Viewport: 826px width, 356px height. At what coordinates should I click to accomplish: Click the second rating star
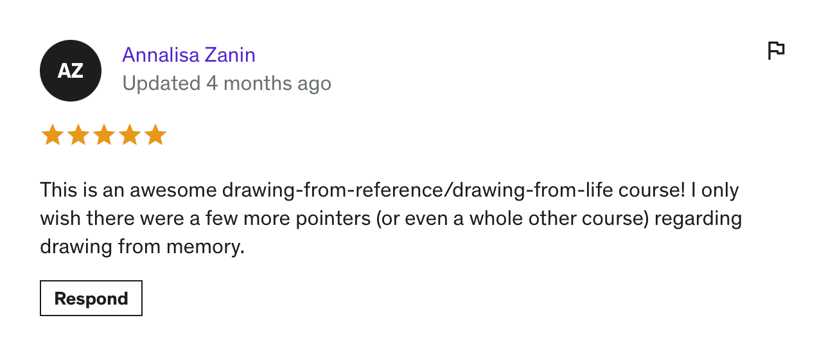78,136
